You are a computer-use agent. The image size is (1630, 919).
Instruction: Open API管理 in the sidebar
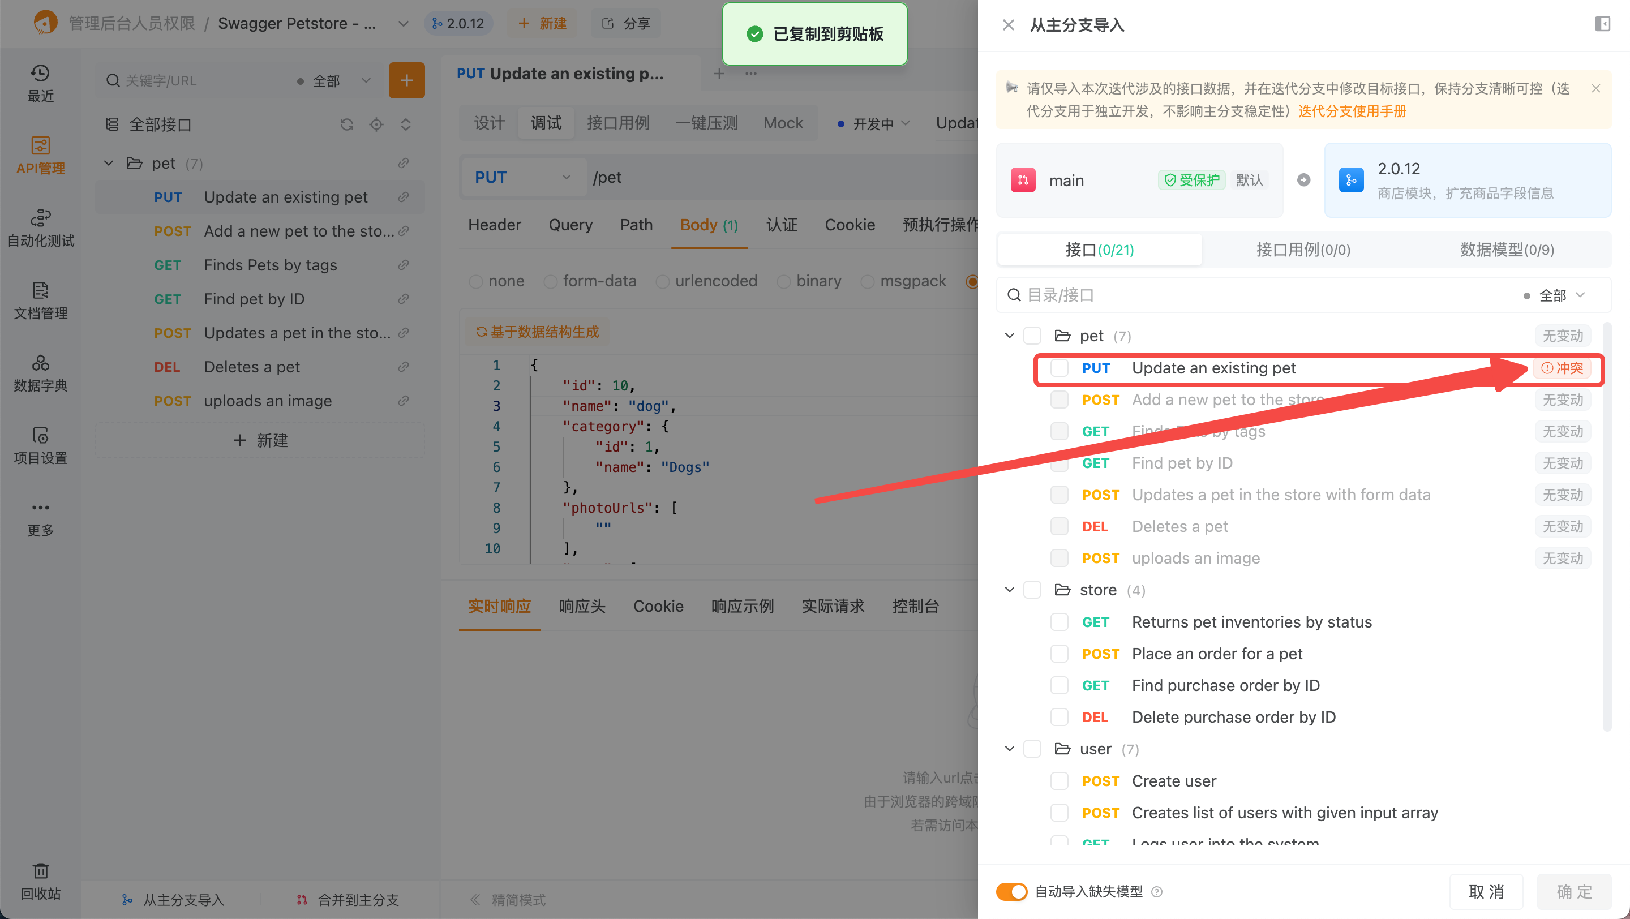click(41, 156)
